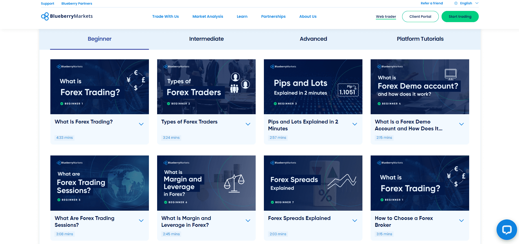Click the '4:33 mins' duration label

point(65,138)
